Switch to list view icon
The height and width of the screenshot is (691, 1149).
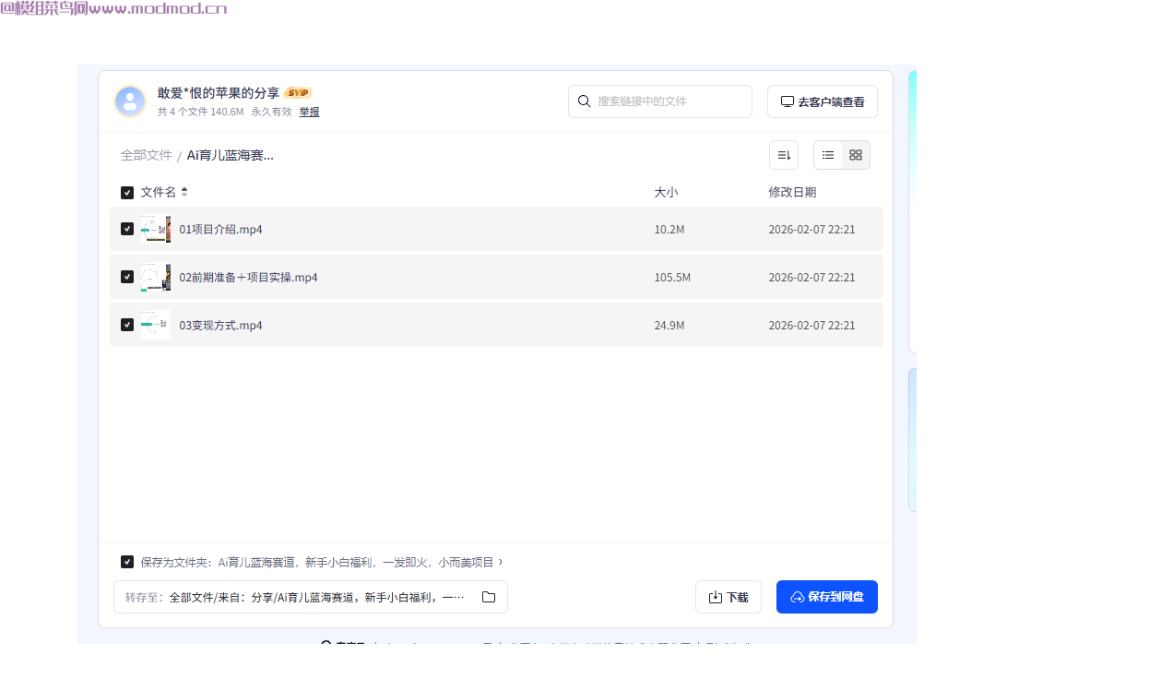coord(828,155)
